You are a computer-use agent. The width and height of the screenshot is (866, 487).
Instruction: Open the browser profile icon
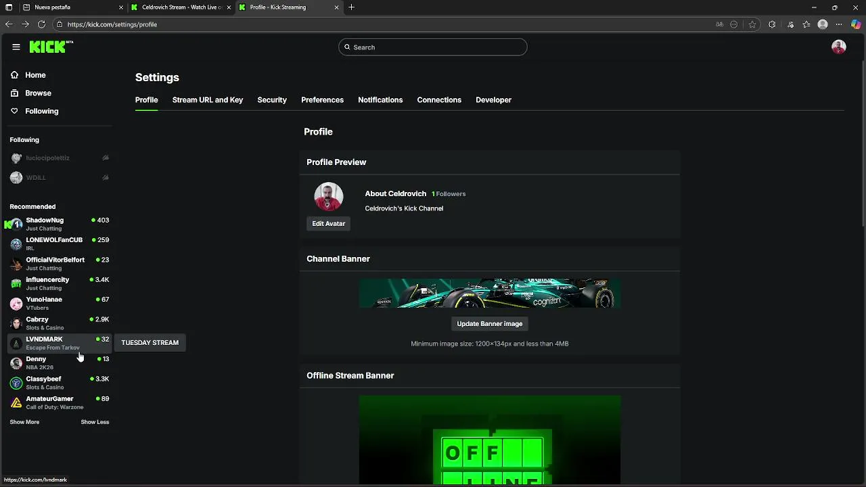pos(823,24)
